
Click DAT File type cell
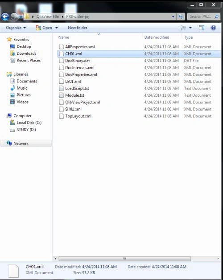tap(191, 61)
